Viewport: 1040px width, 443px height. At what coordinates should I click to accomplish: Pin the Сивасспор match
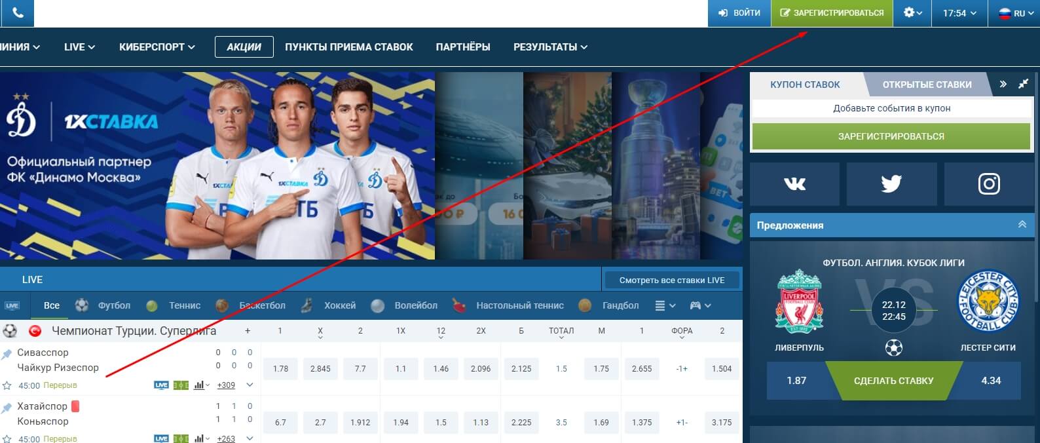coord(7,354)
